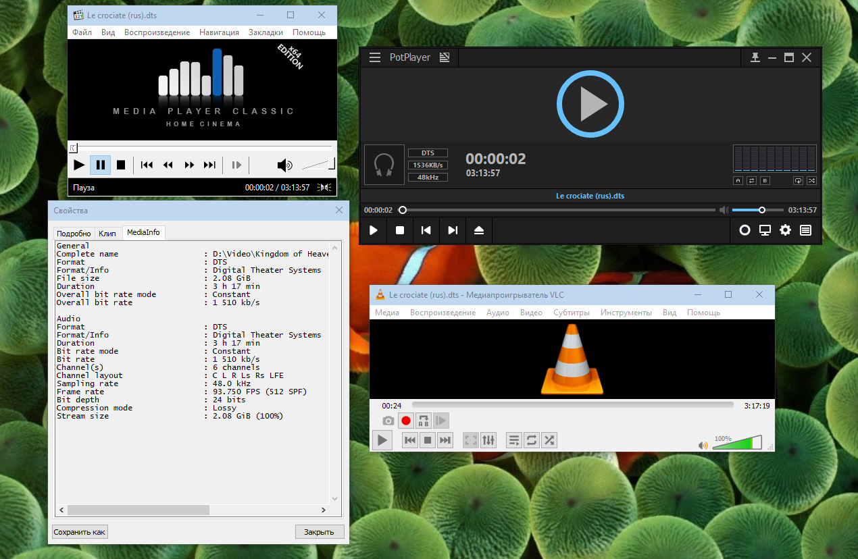The height and width of the screenshot is (559, 858).
Task: Stop playback in PotPlayer
Action: [x=400, y=230]
